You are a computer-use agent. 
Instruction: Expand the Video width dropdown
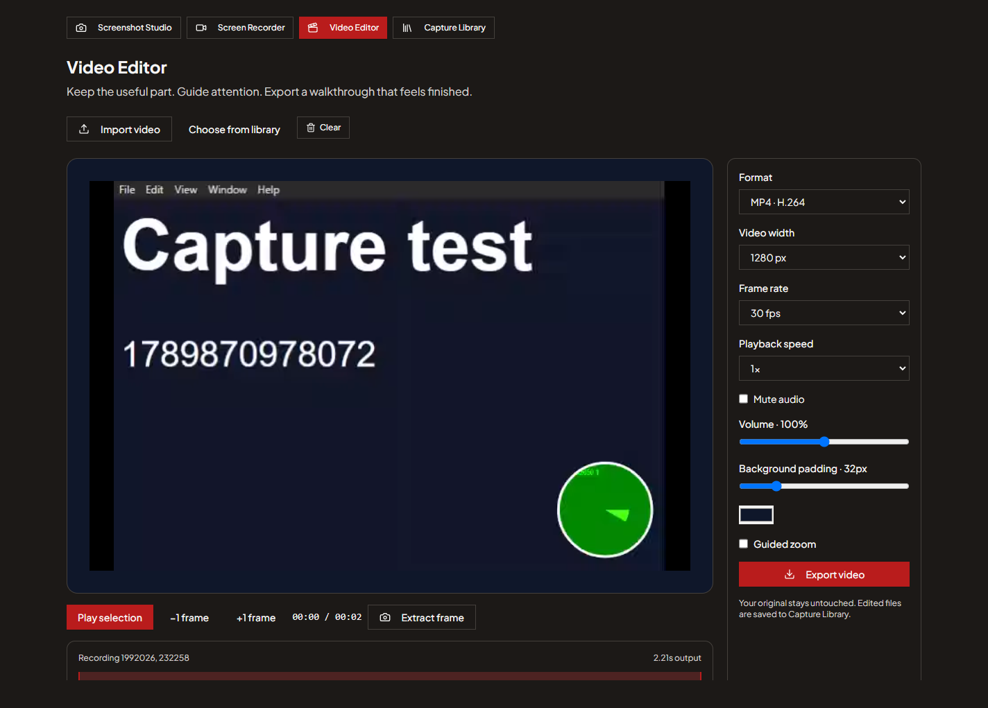click(824, 257)
